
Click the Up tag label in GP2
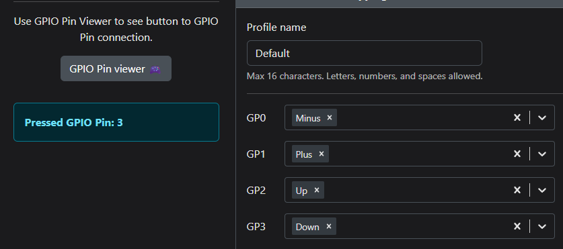(x=301, y=191)
